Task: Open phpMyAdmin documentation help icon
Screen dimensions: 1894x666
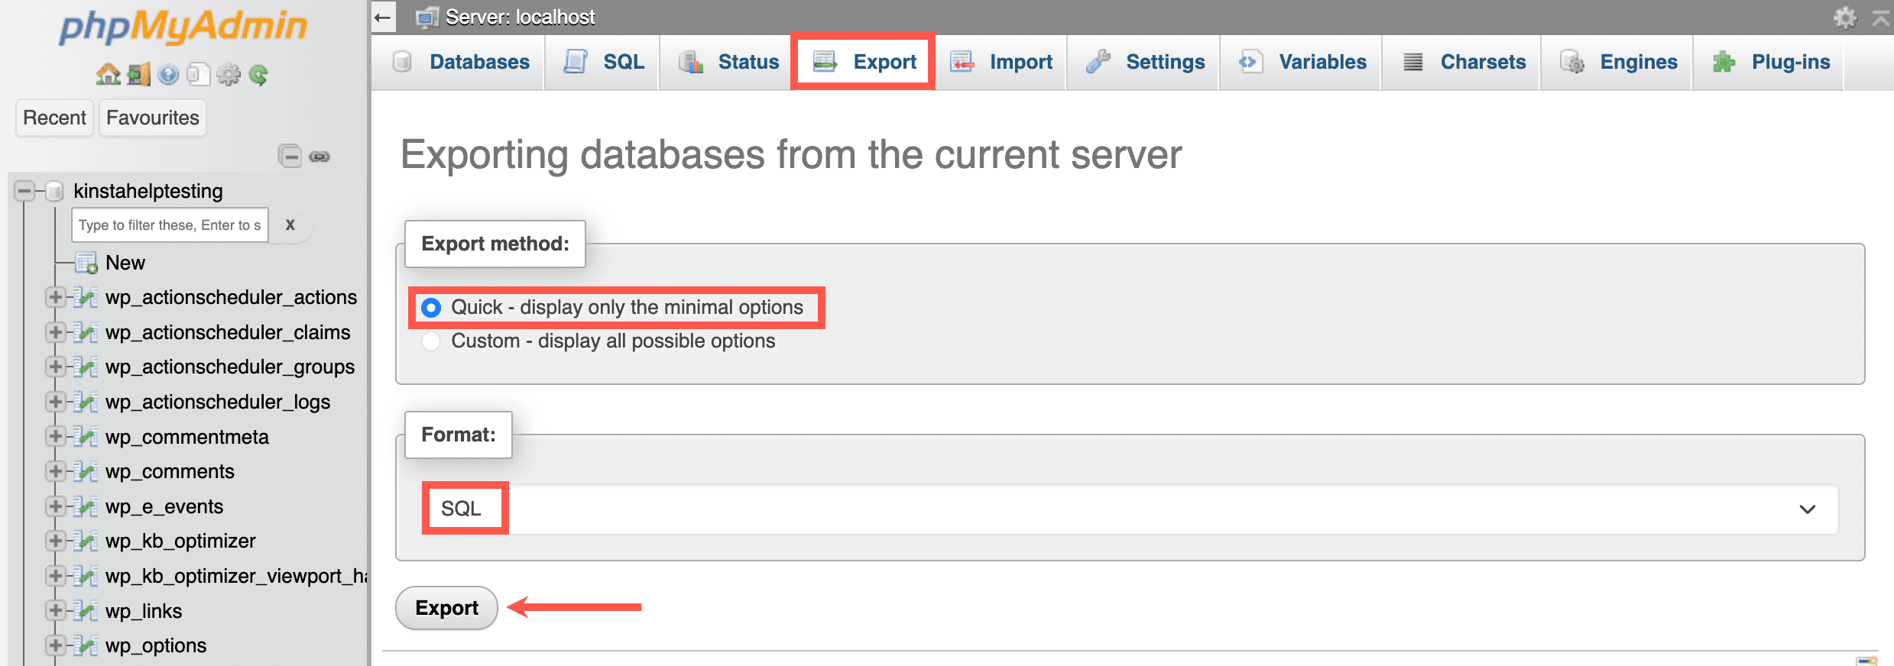Action: click(x=168, y=74)
